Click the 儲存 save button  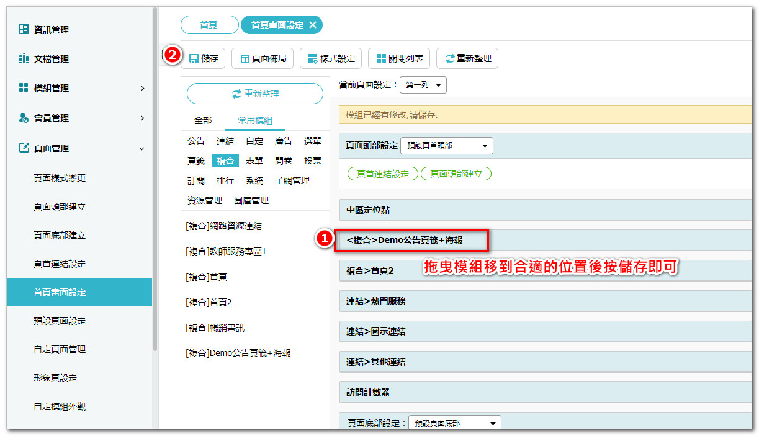pyautogui.click(x=204, y=58)
